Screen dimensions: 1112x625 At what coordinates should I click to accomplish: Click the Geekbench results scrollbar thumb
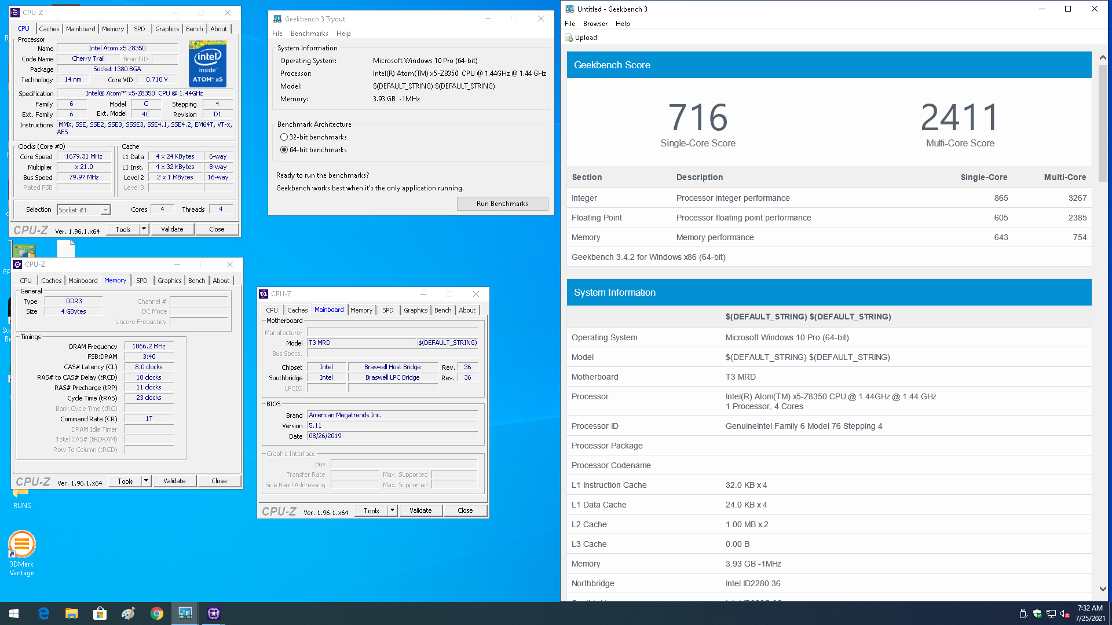[x=1103, y=123]
